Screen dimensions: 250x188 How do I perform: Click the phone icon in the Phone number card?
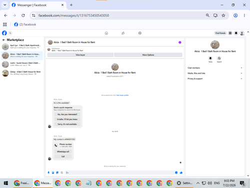(x=56, y=145)
